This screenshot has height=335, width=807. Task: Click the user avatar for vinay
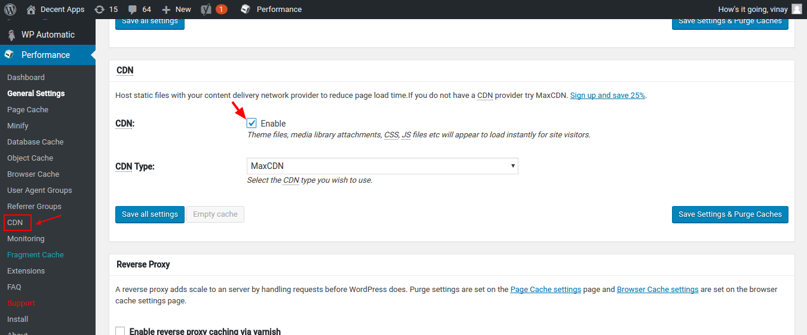coord(797,10)
